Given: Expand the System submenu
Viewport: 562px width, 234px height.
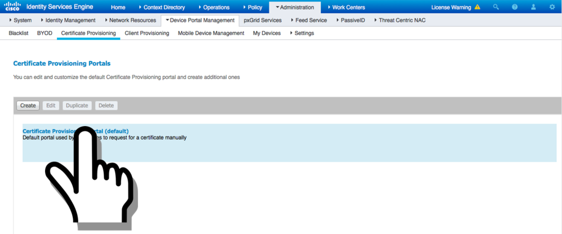Looking at the screenshot, I should pos(20,21).
